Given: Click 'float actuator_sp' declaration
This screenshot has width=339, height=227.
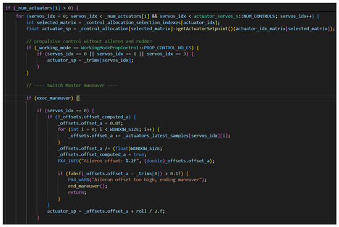Looking at the screenshot, I should click(x=49, y=29).
